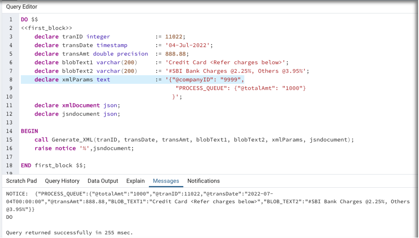
Task: Click the 'declare jsndocument json' line
Action: pyautogui.click(x=77, y=114)
